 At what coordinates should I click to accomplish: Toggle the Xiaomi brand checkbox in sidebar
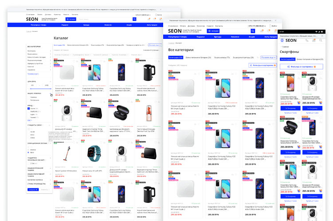[28, 108]
